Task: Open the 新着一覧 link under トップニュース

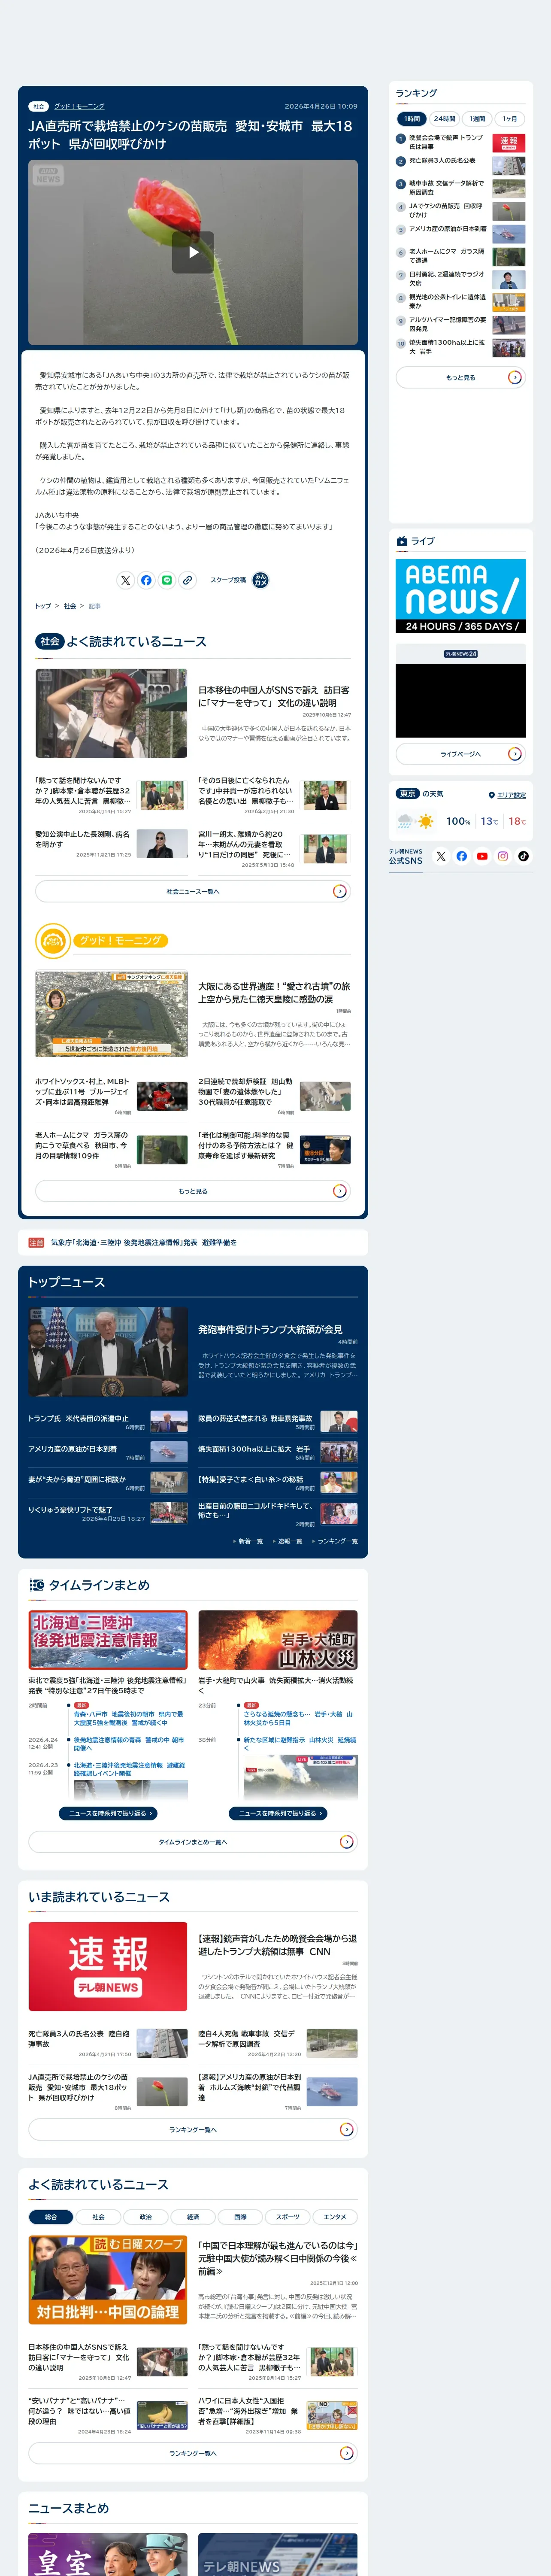Action: coord(250,1541)
